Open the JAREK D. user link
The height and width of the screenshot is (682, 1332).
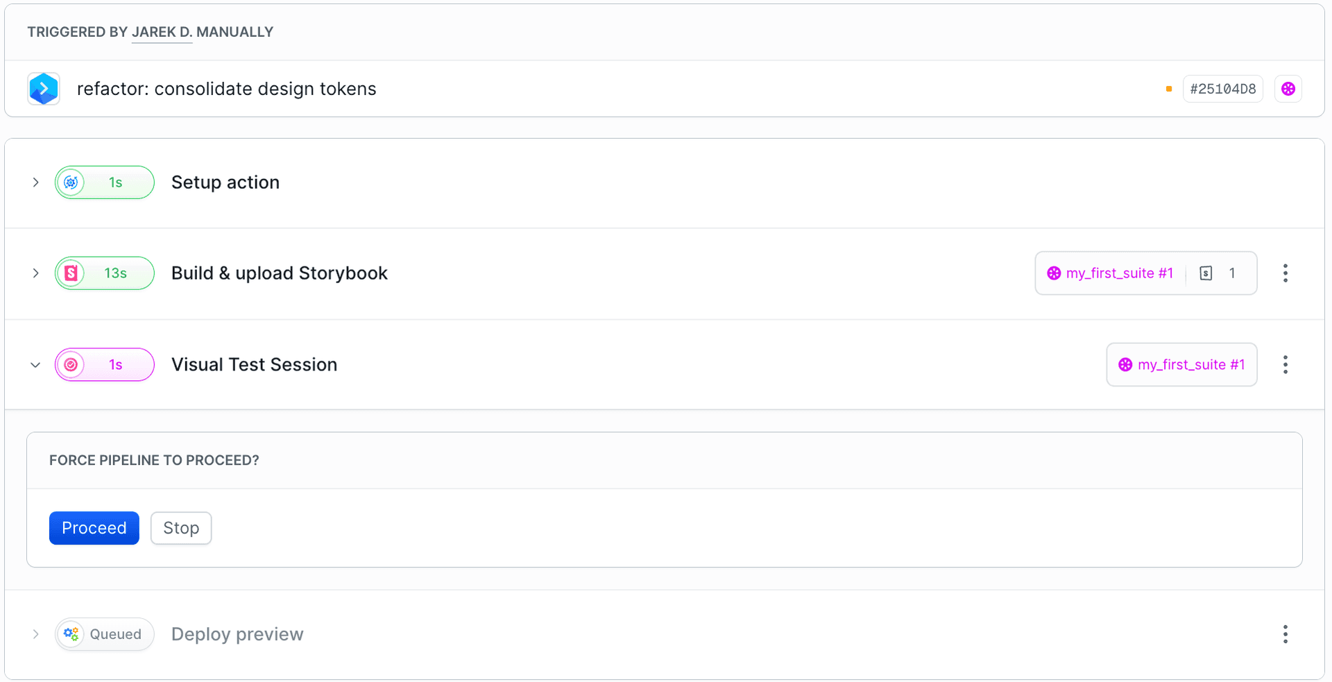[162, 32]
